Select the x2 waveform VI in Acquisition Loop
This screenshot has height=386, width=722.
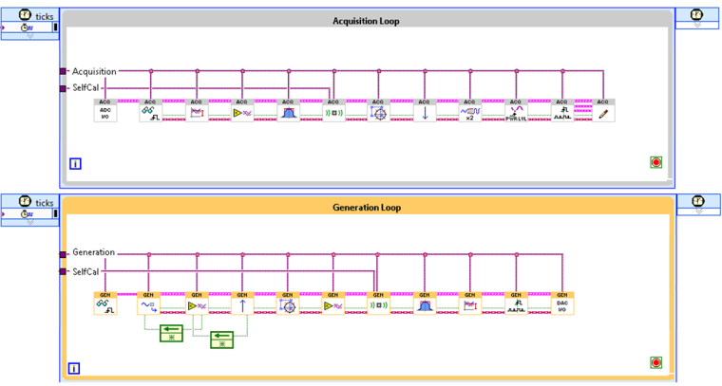[470, 110]
